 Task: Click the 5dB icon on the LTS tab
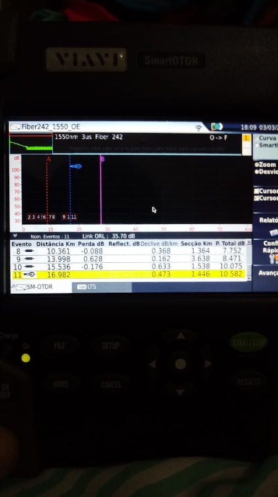point(81,287)
